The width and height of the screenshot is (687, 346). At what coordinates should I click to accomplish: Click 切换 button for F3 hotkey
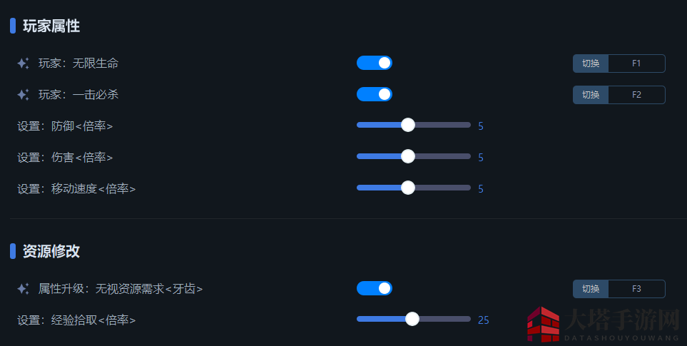(591, 289)
